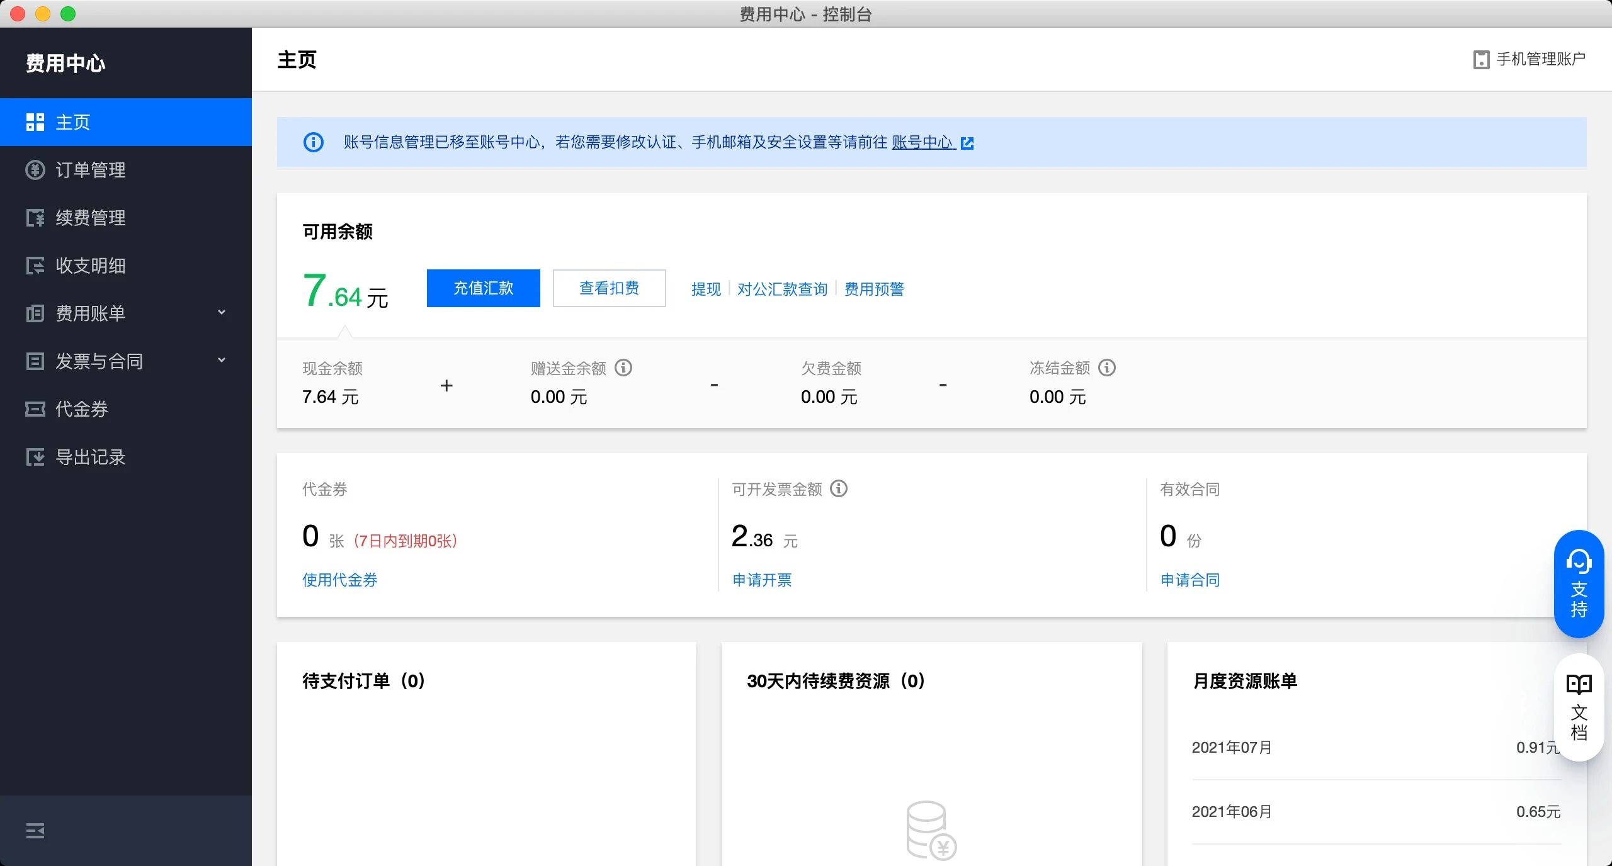Click the phone icon for 手机管理账户
The image size is (1612, 866).
tap(1481, 60)
